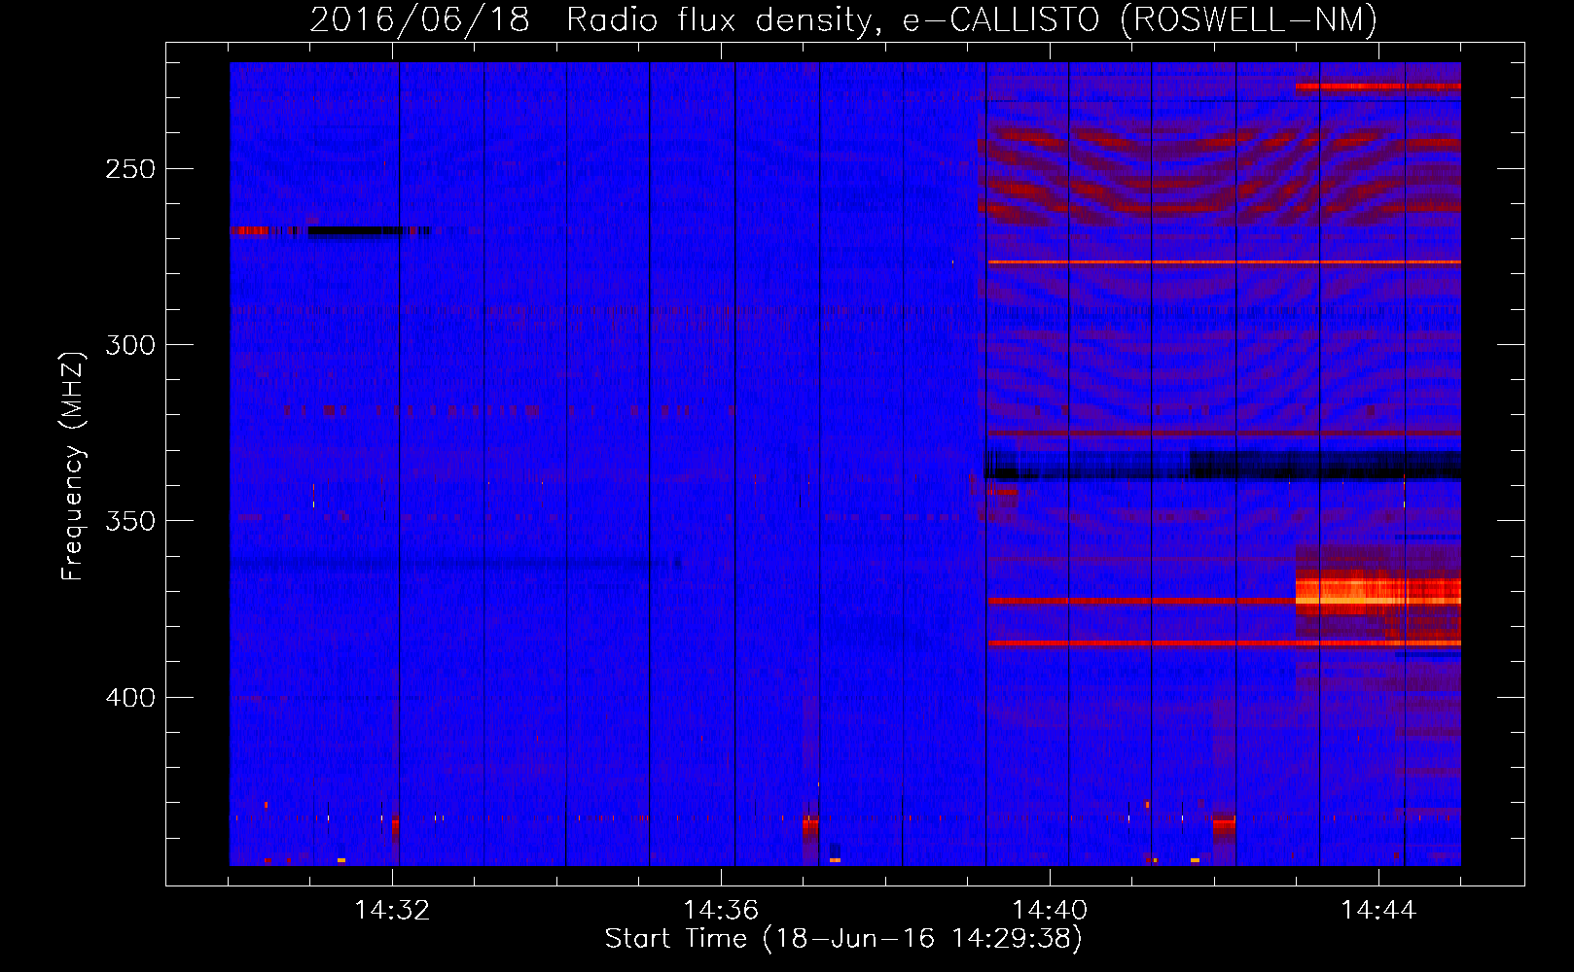Image resolution: width=1574 pixels, height=972 pixels.
Task: Click the 14:44 time tick label
Action: (x=1378, y=911)
